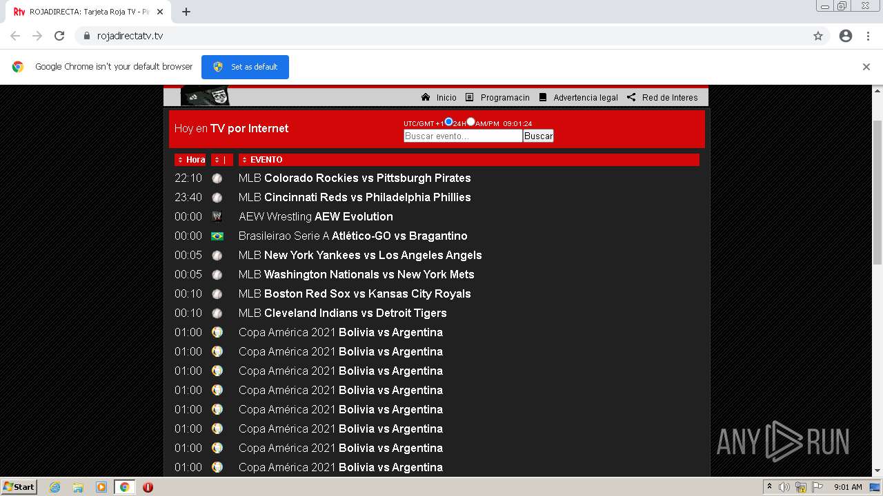Open Cincinnati Reds vs Philadelphia Phillies event
The width and height of the screenshot is (883, 496).
click(x=355, y=197)
